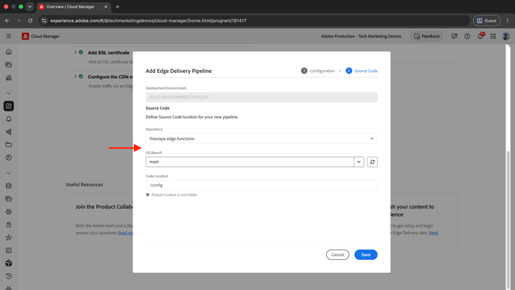Open the Help question mark icon
Image resolution: width=515 pixels, height=290 pixels.
[467, 36]
